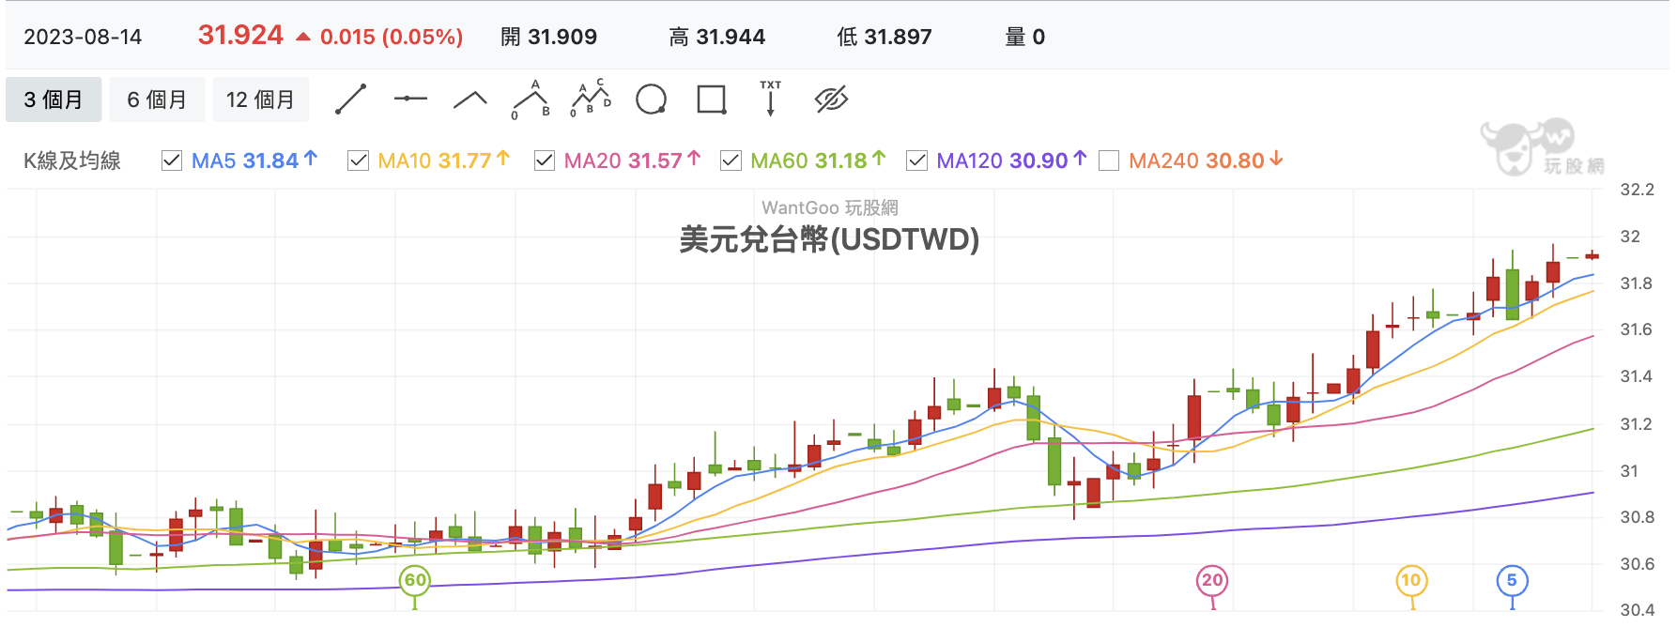The width and height of the screenshot is (1677, 627).
Task: Click the MA120 30.90 label
Action: (1012, 161)
